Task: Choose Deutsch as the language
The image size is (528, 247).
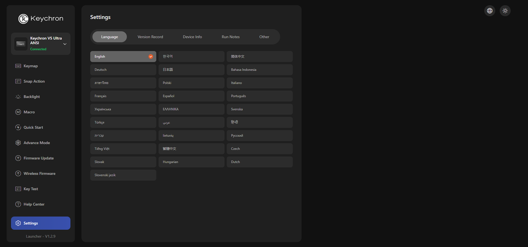Action: 123,70
